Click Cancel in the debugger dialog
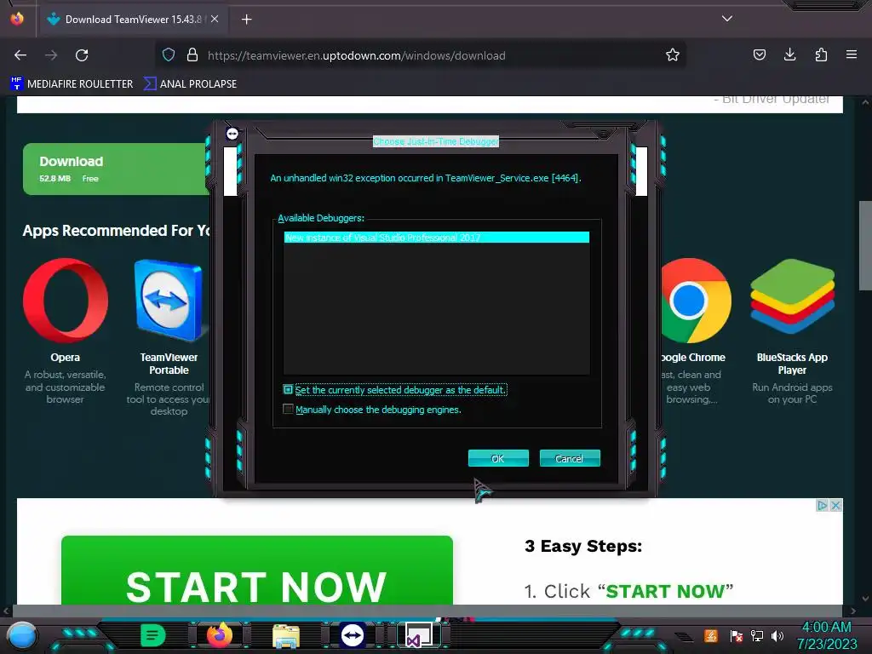The height and width of the screenshot is (654, 872). coord(570,458)
